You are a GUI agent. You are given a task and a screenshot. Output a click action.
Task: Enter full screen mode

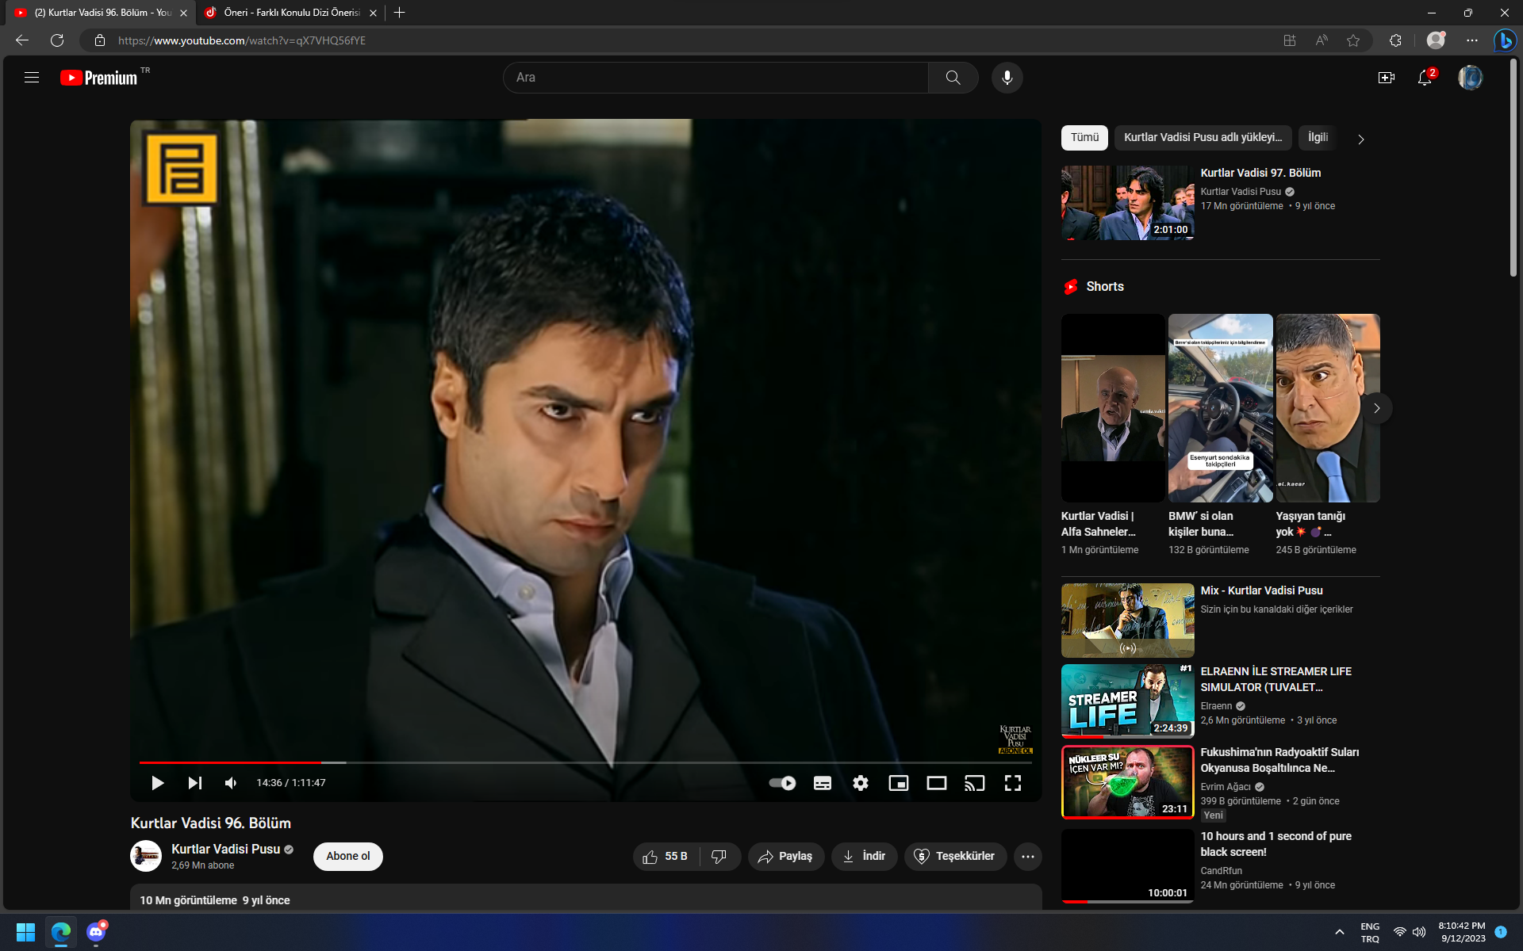[1013, 783]
